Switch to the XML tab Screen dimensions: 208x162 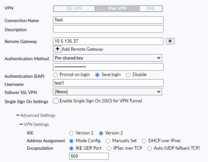151,9
